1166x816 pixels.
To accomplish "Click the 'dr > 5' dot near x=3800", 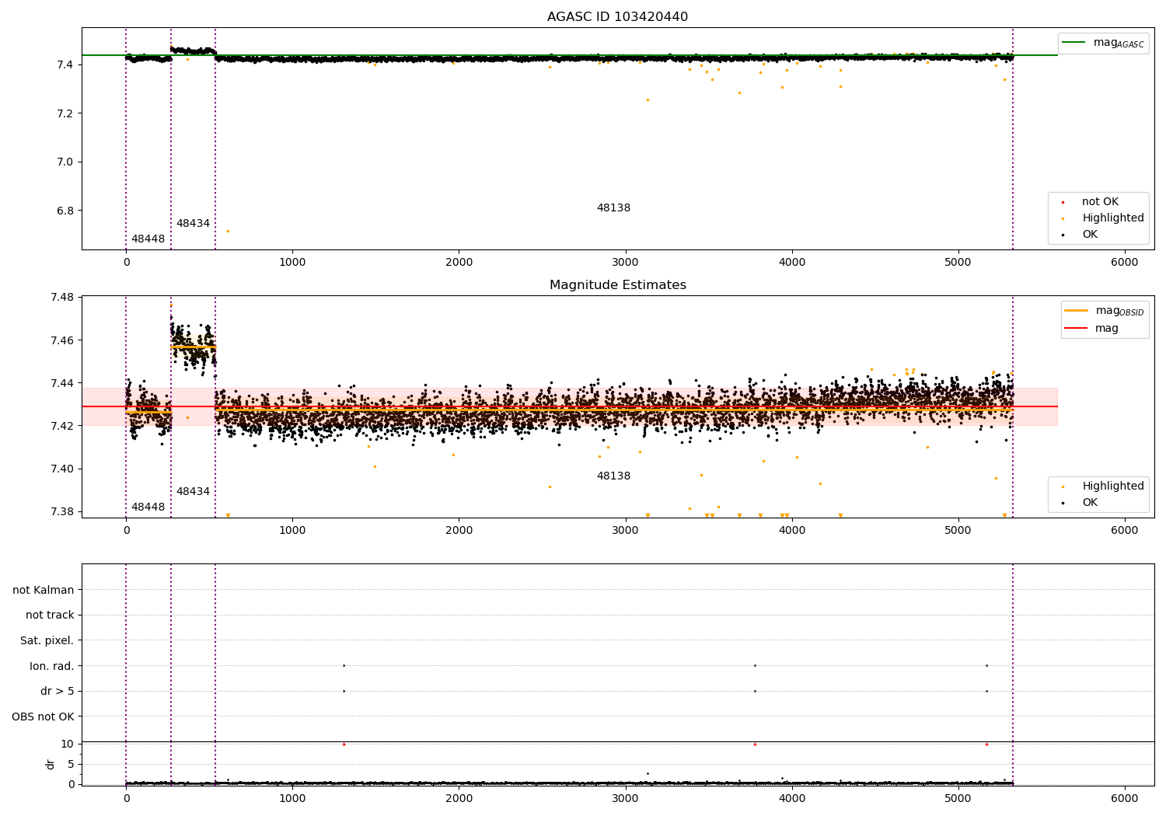I will pyautogui.click(x=755, y=691).
